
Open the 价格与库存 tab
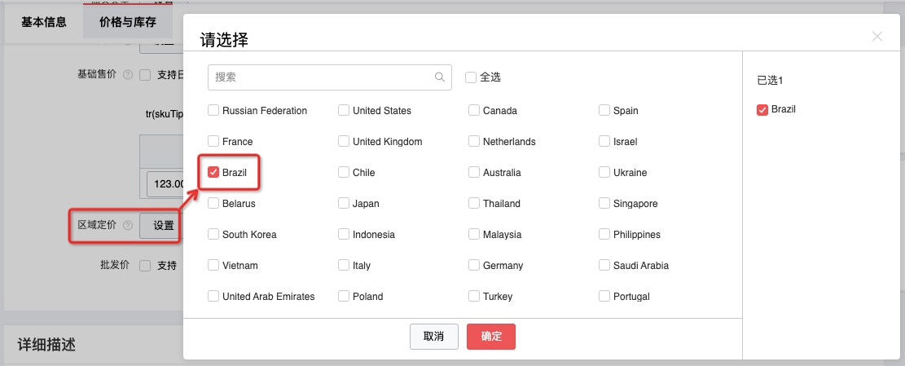click(128, 22)
